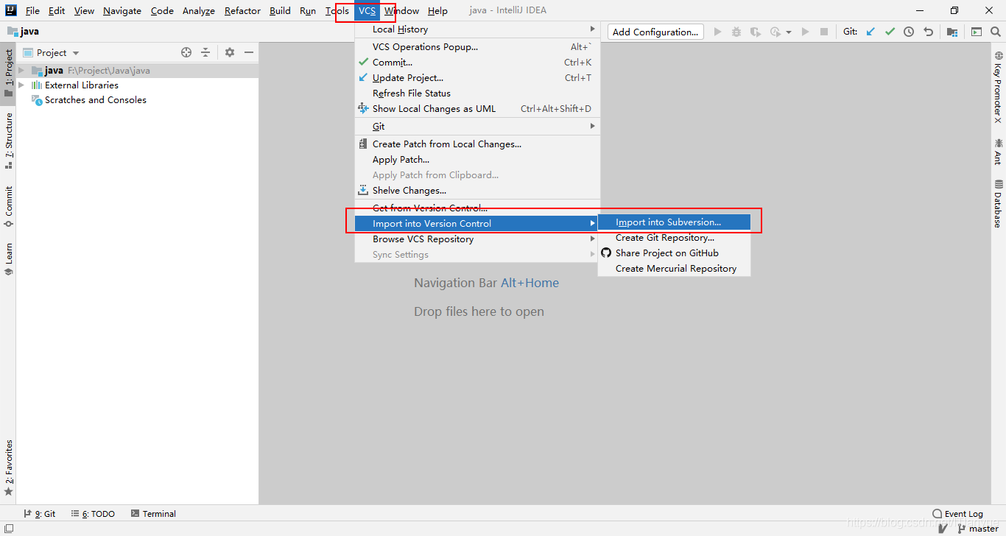Click the java module folder icon in tree
The width and height of the screenshot is (1006, 536).
coord(37,71)
